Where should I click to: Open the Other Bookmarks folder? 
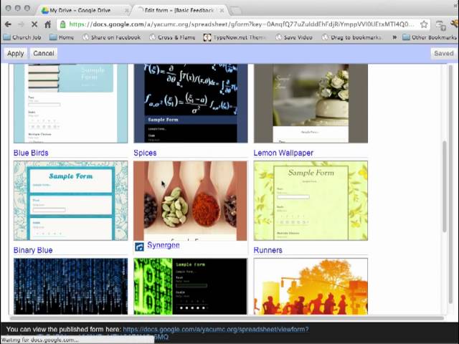[429, 37]
